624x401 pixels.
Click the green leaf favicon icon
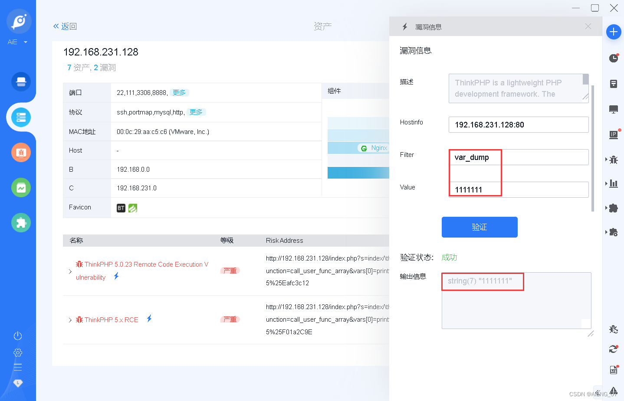click(x=133, y=208)
